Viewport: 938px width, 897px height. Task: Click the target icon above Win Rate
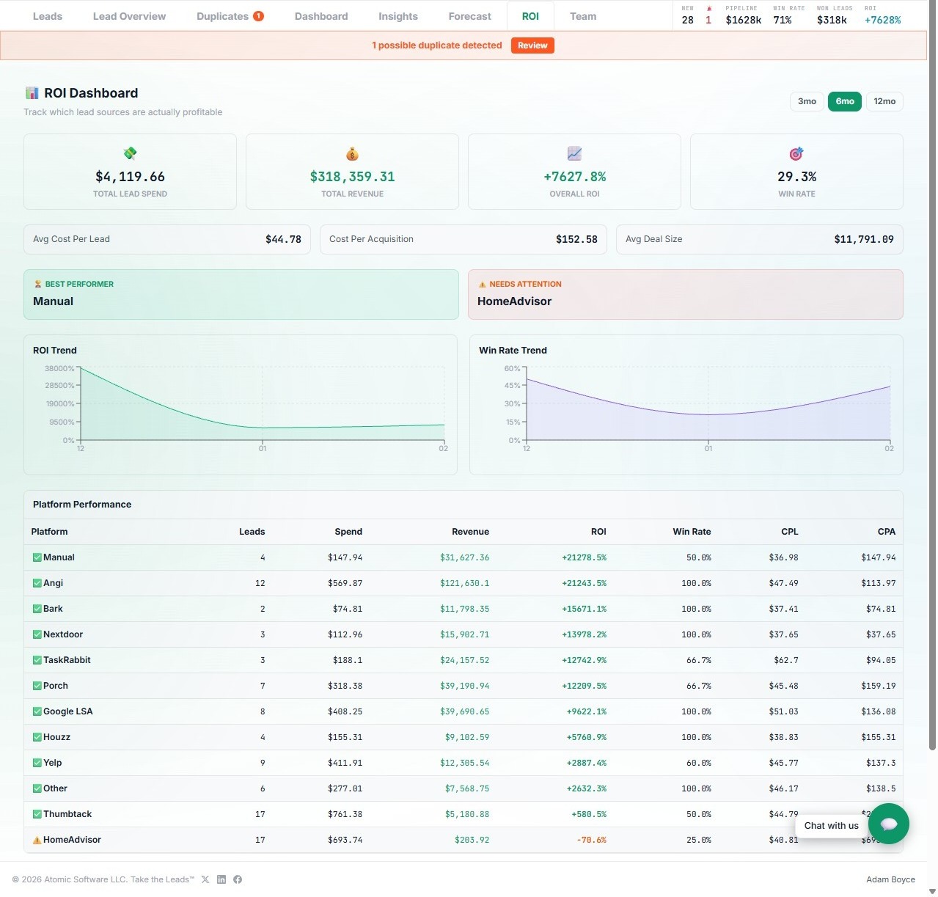[796, 153]
